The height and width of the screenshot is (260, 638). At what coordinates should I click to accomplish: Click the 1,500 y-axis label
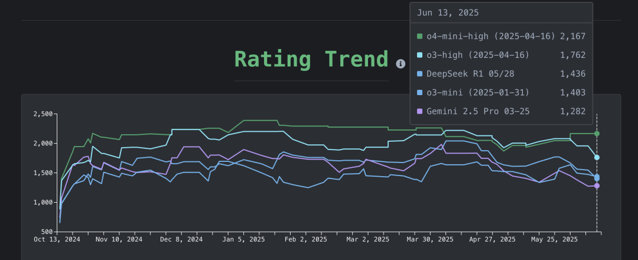coord(43,173)
